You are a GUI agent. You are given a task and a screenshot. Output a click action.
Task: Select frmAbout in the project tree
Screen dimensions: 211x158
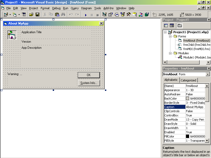point(196,41)
